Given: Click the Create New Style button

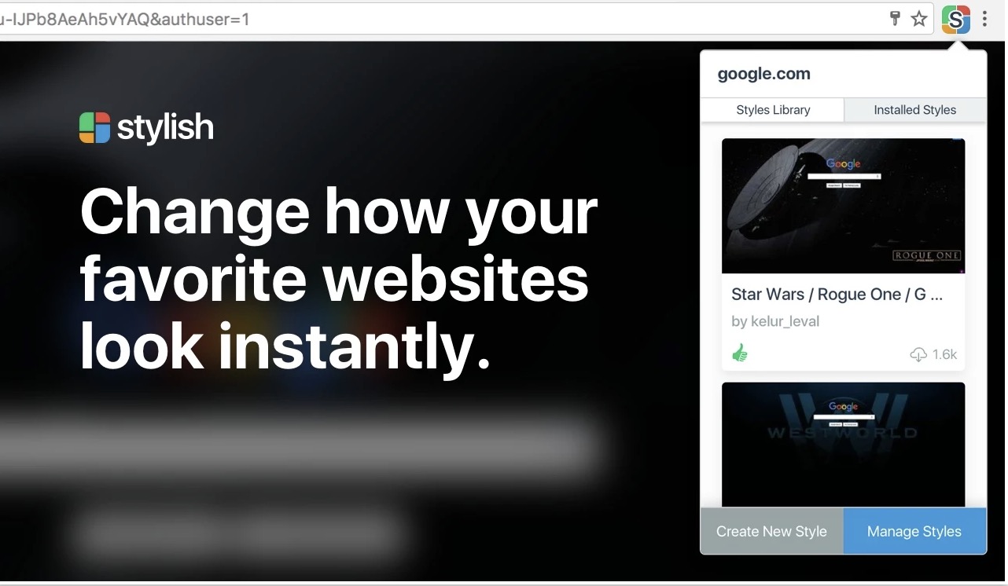Looking at the screenshot, I should (771, 532).
